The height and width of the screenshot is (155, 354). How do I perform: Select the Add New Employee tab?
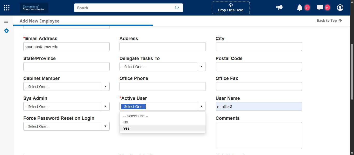point(39,21)
